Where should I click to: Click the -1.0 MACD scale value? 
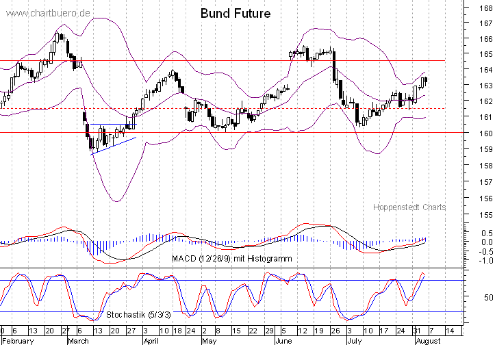[485, 261]
